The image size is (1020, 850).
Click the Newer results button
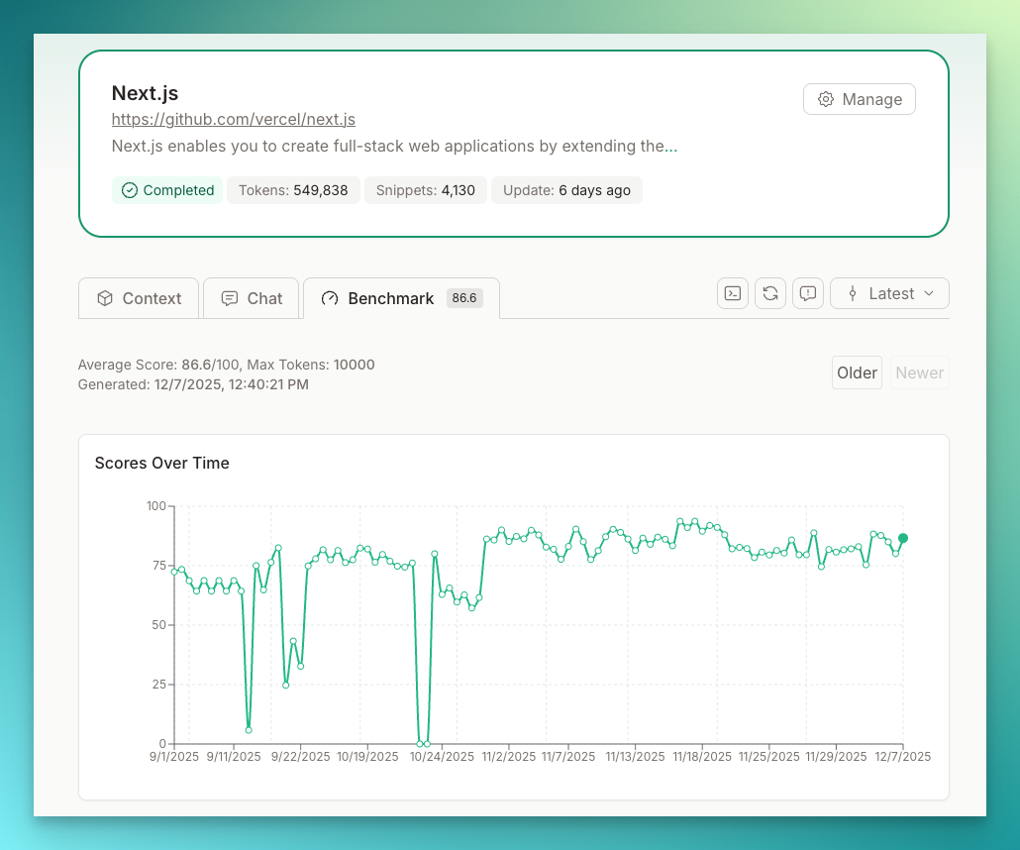[x=919, y=372]
